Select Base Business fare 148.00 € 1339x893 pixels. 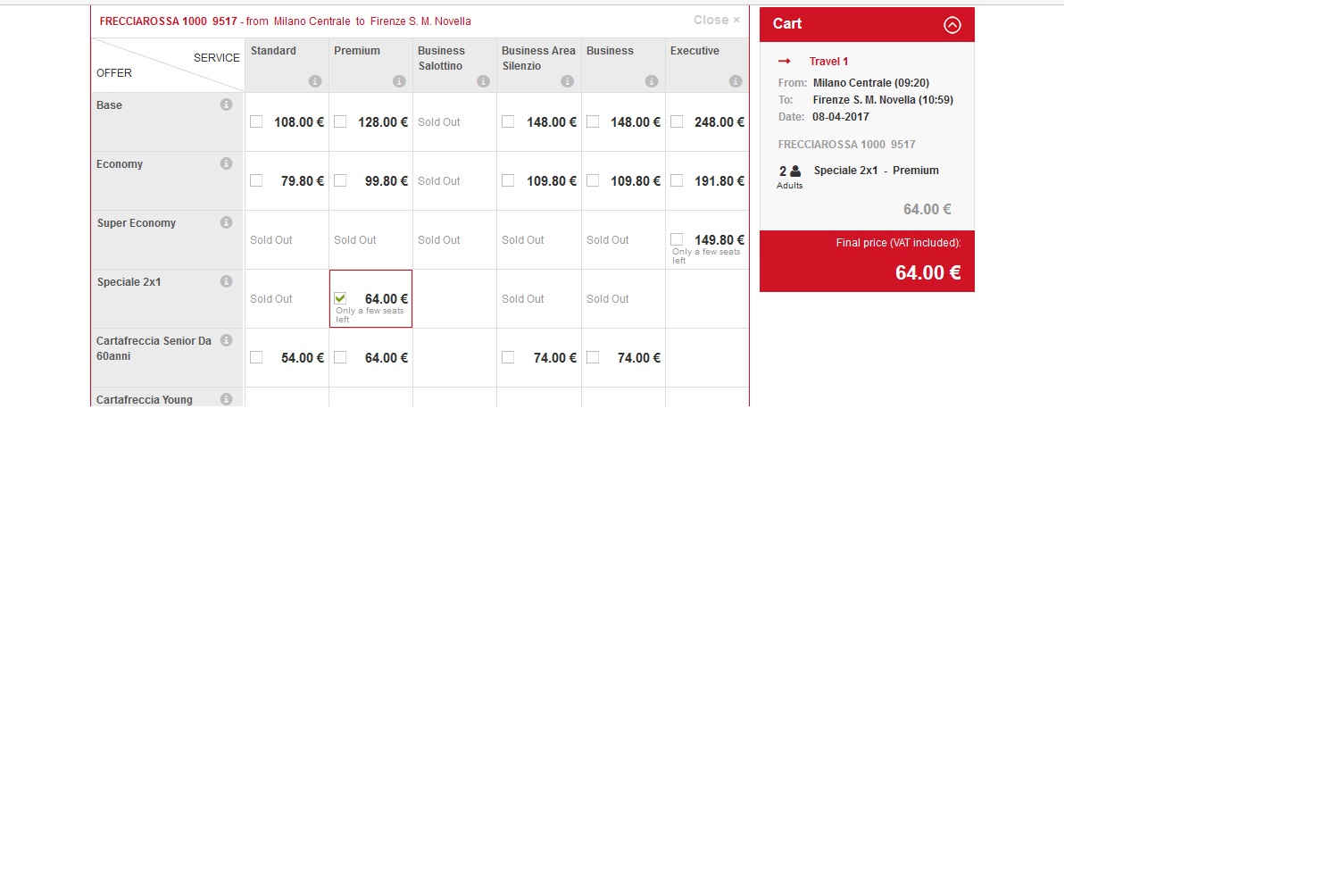593,121
